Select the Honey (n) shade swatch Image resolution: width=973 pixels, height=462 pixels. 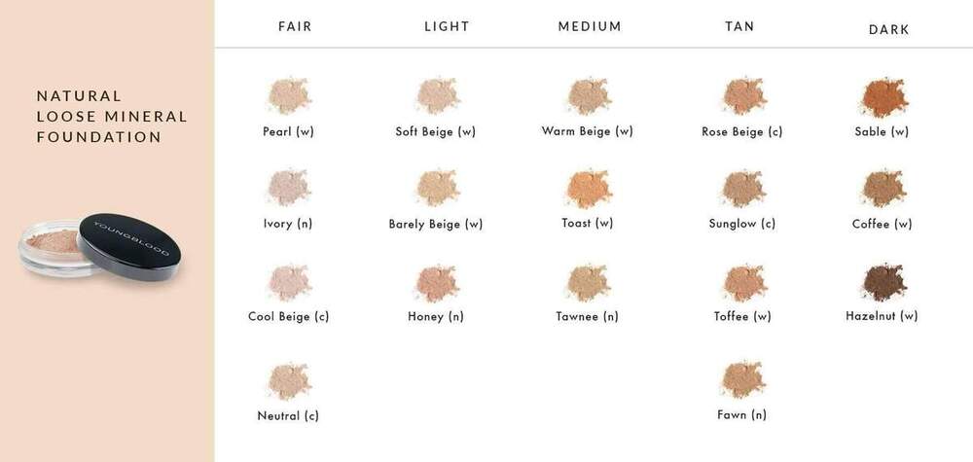click(436, 282)
